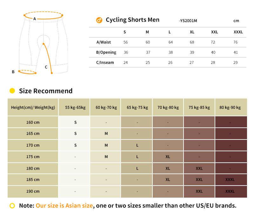
Task: Click the Cycling Shorts Men title
Action: (x=132, y=20)
